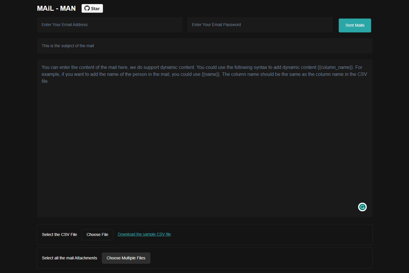The height and width of the screenshot is (273, 409).
Task: Select the mail subject input field
Action: (x=204, y=46)
